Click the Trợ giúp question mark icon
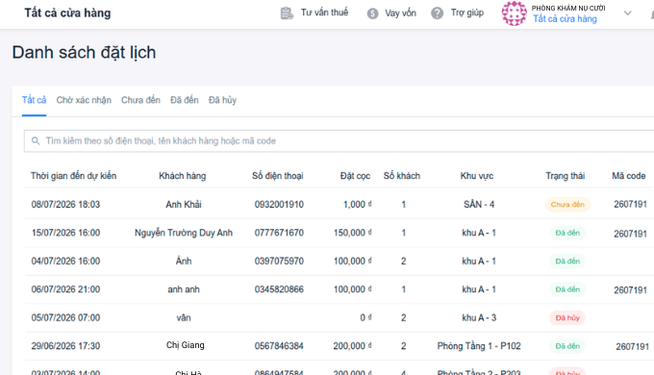 (x=437, y=13)
